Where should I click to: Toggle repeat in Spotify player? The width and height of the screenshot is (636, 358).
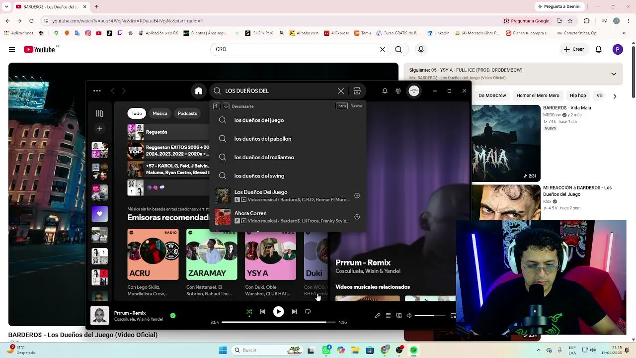tap(308, 312)
